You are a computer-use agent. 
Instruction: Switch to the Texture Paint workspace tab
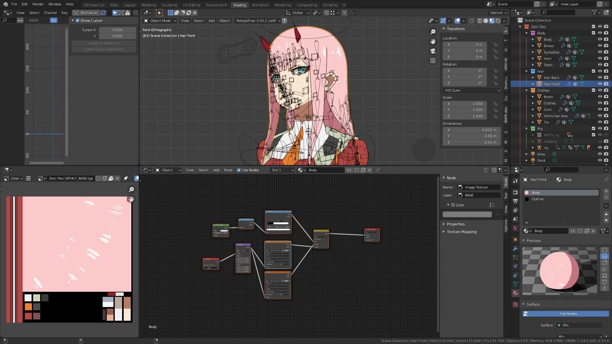click(x=216, y=5)
